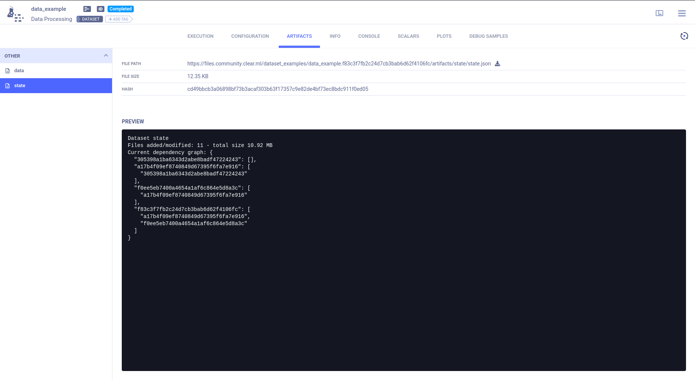The image size is (695, 380).
Task: Open the EXECUTION tab
Action: [200, 36]
